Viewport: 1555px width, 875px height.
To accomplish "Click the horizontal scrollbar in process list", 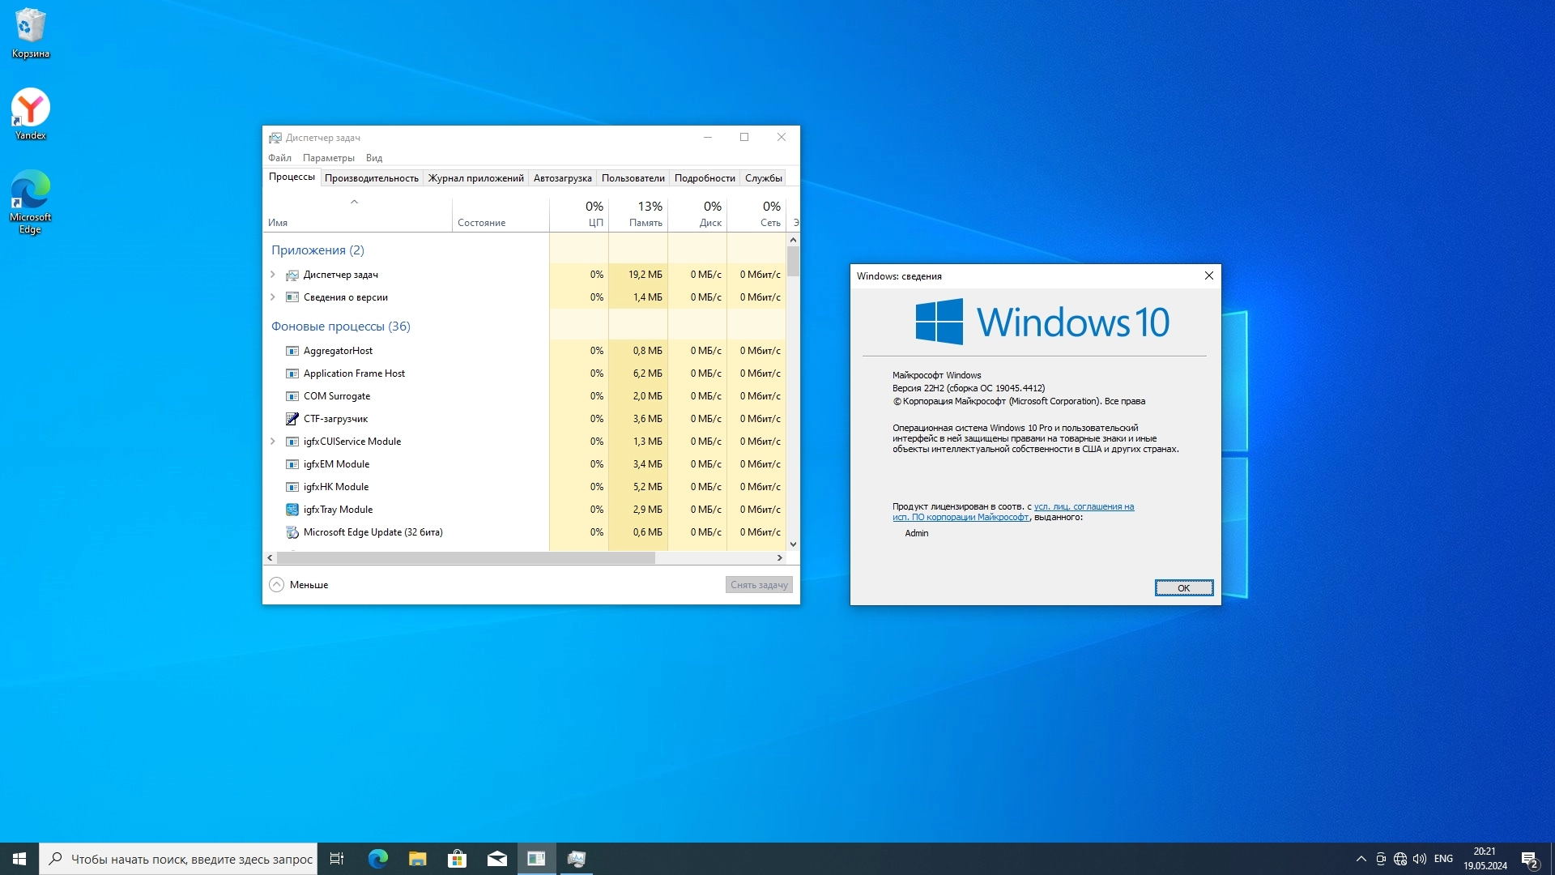I will [466, 558].
